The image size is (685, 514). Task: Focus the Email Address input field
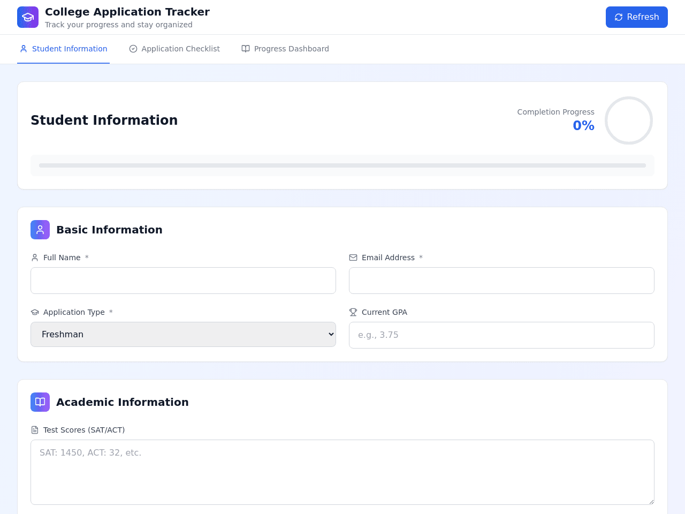point(501,281)
